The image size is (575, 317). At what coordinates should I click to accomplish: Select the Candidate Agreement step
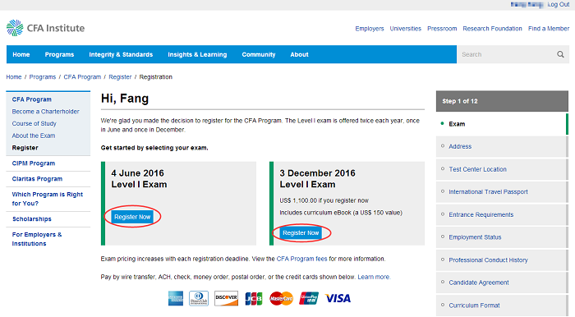click(x=502, y=283)
